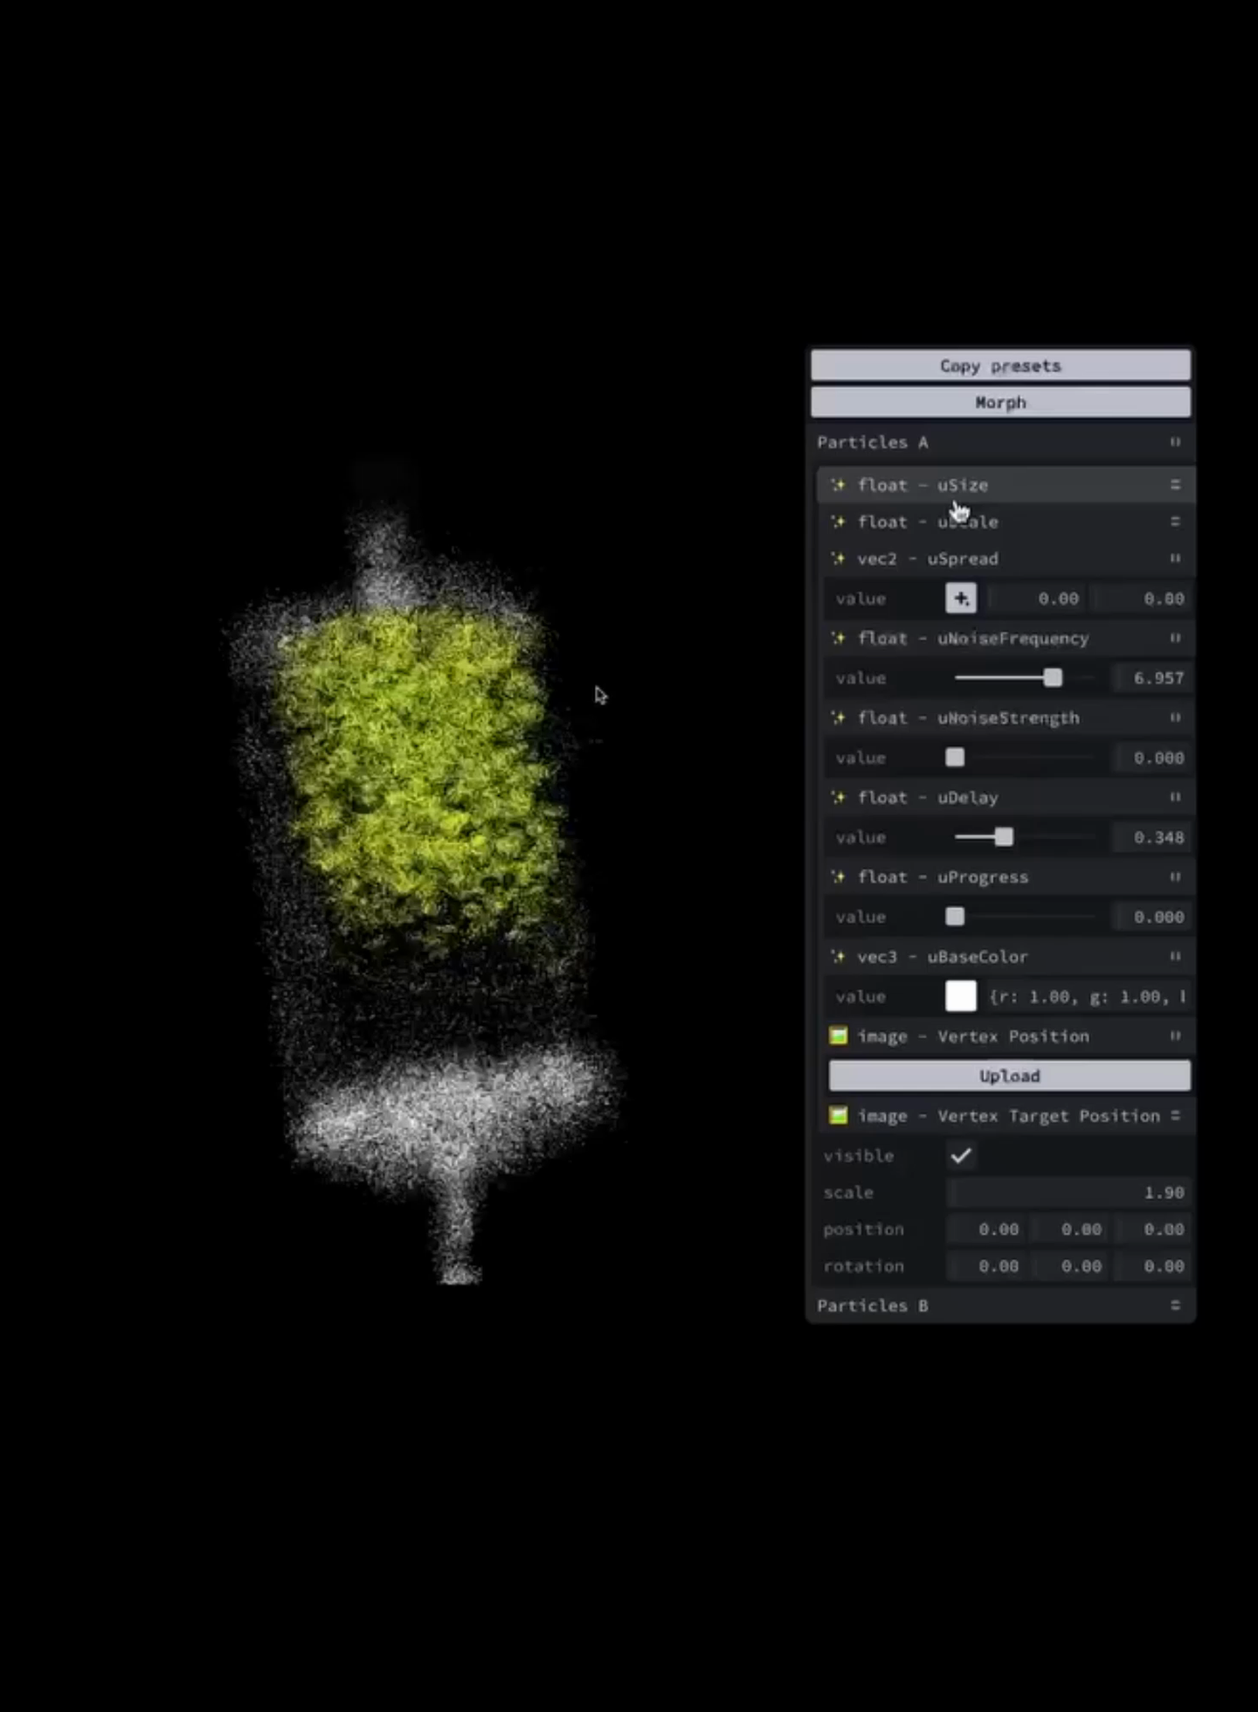This screenshot has width=1258, height=1712.
Task: Open the white uBaseColor color swatch
Action: tap(961, 995)
